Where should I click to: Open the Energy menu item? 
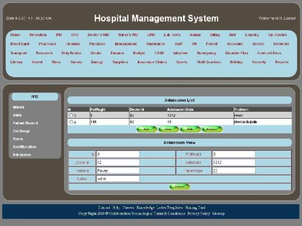point(97,62)
